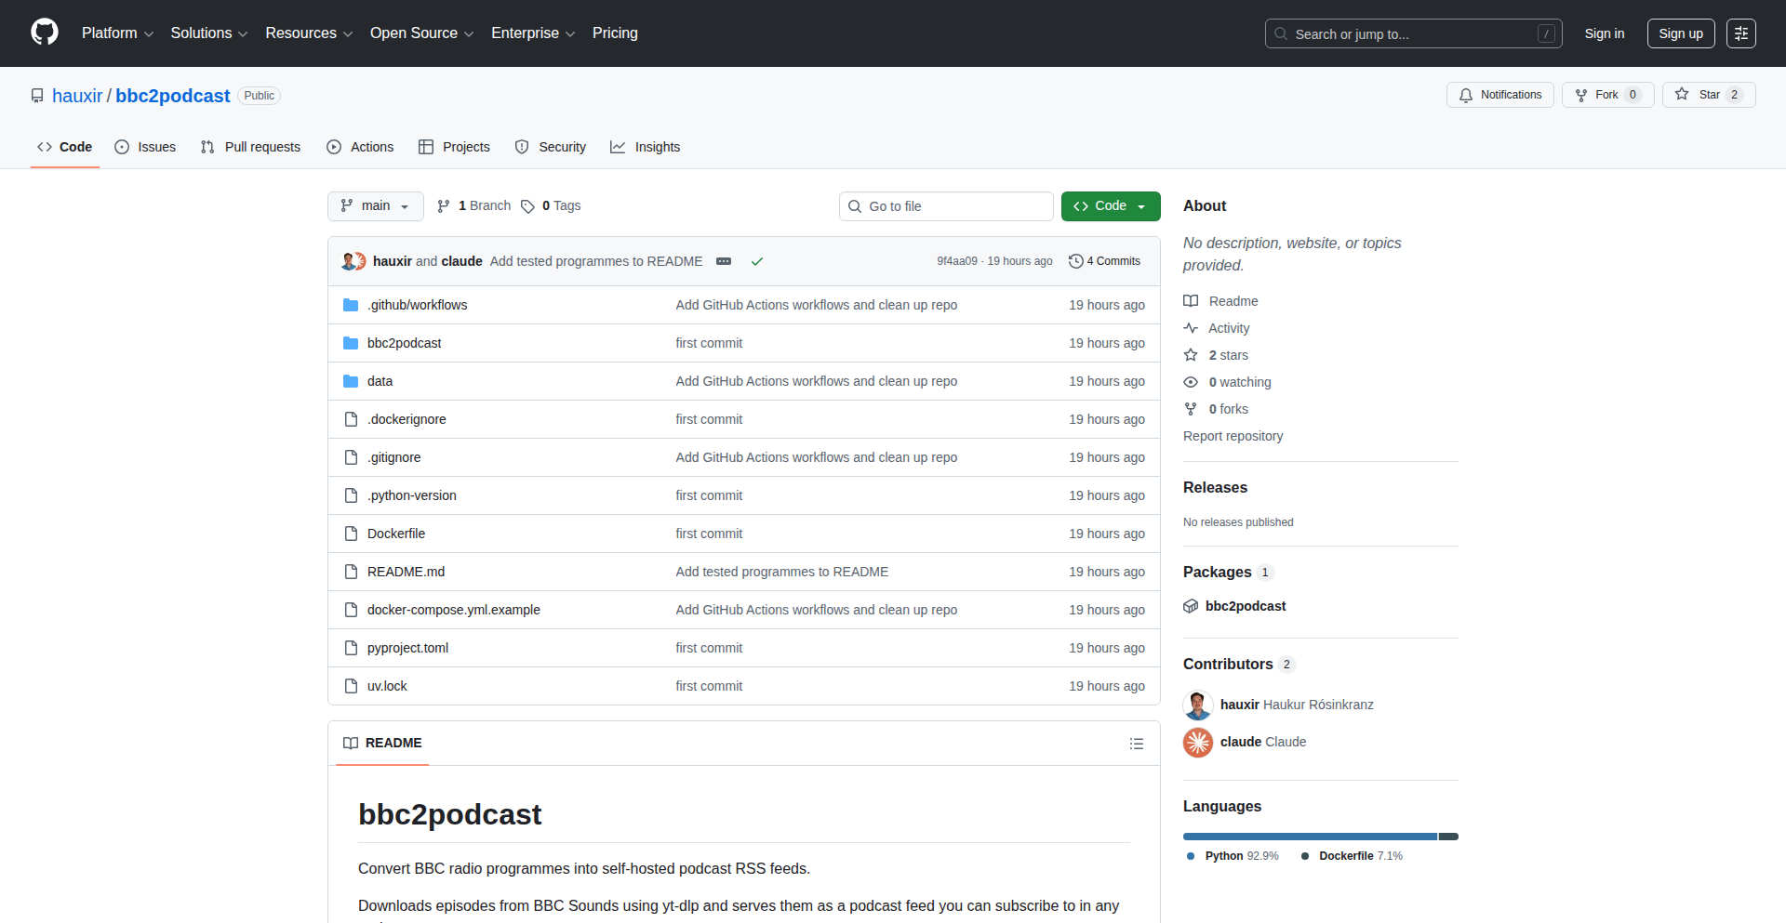This screenshot has height=923, width=1786.
Task: Click the Sign up button
Action: tap(1680, 33)
